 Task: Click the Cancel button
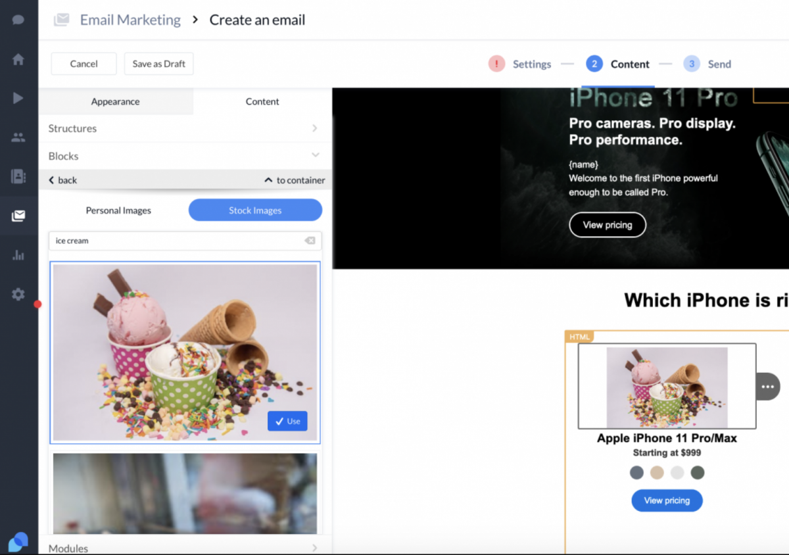84,64
